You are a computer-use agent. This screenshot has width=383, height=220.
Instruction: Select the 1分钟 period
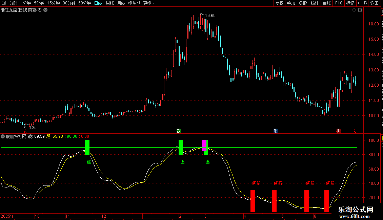coord(26,3)
